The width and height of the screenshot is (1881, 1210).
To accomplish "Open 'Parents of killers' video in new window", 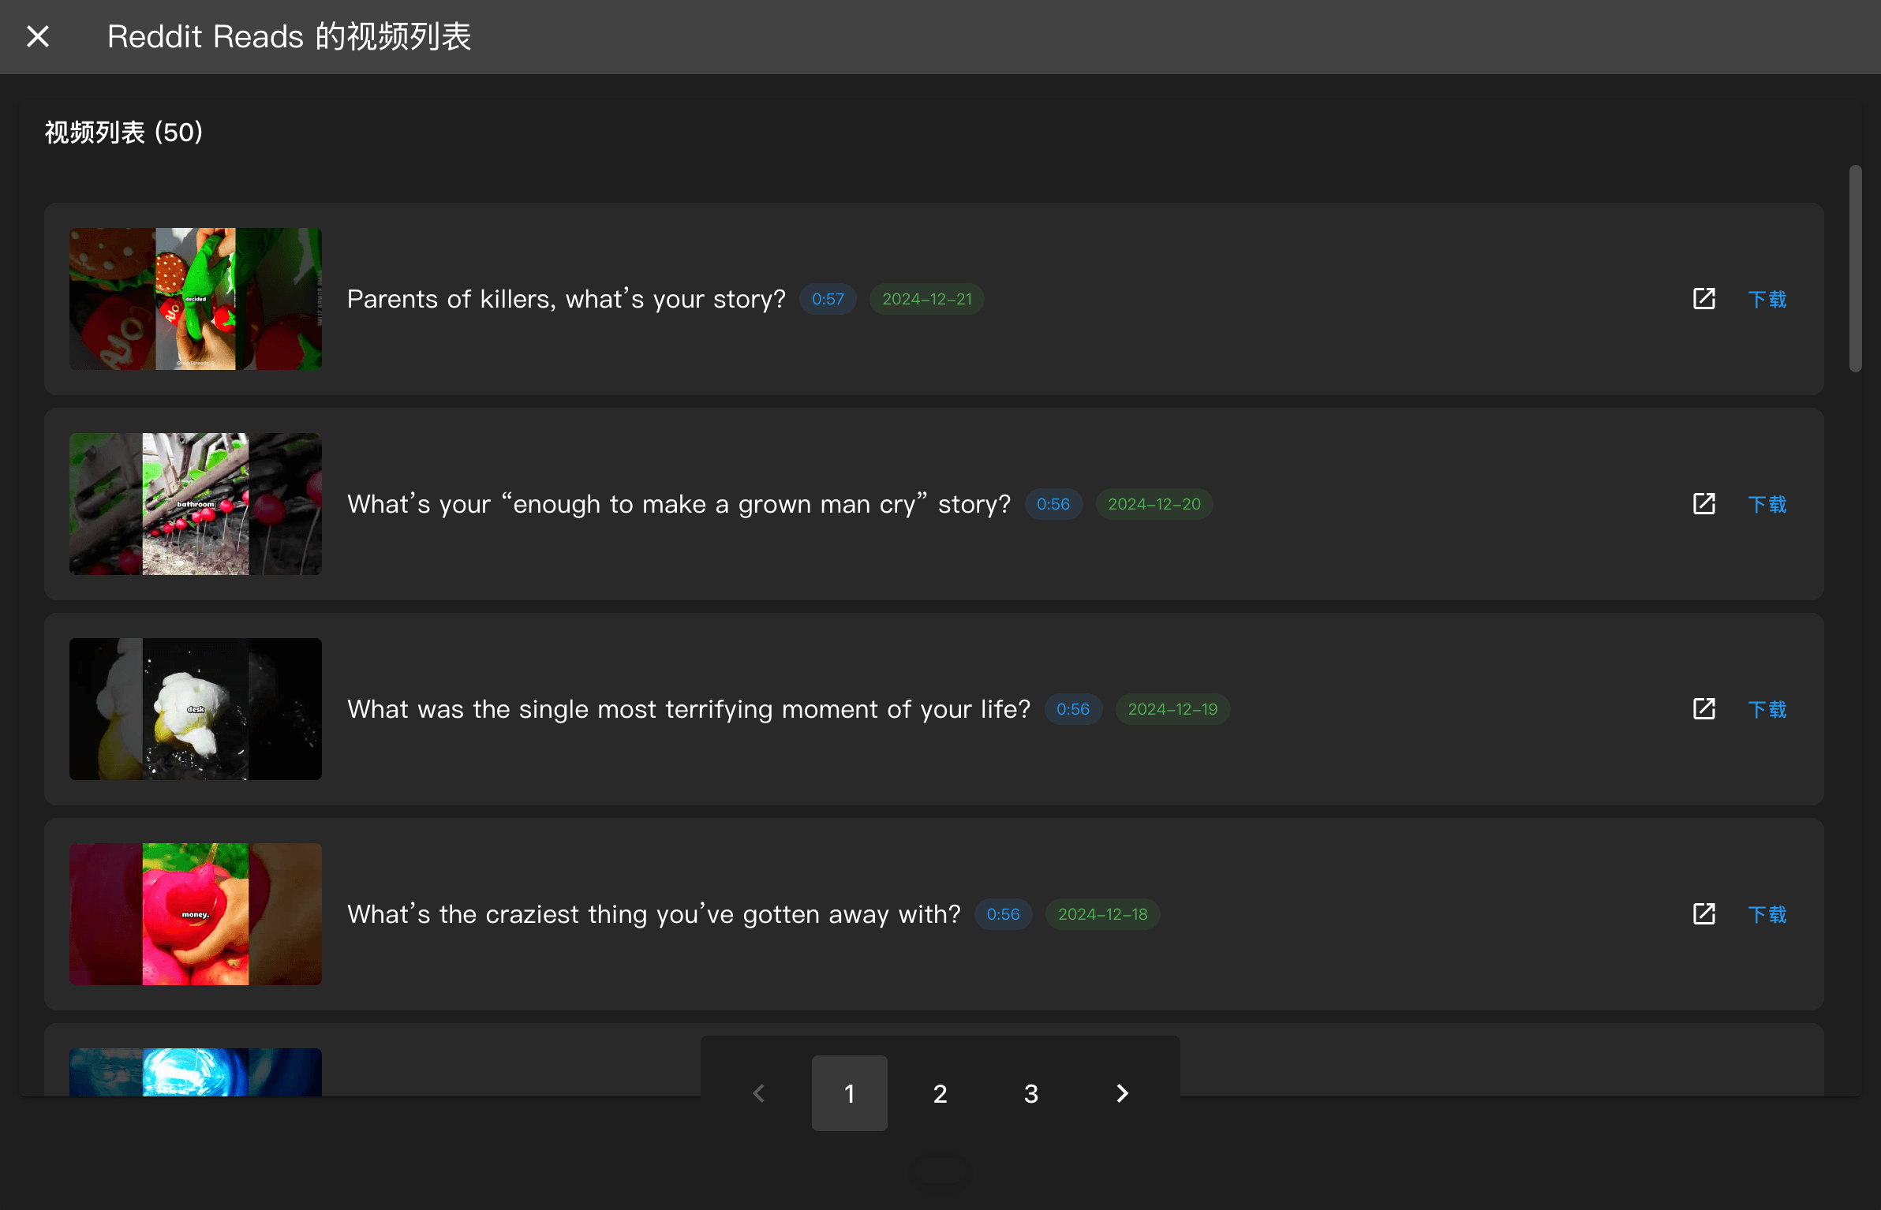I will point(1704,299).
